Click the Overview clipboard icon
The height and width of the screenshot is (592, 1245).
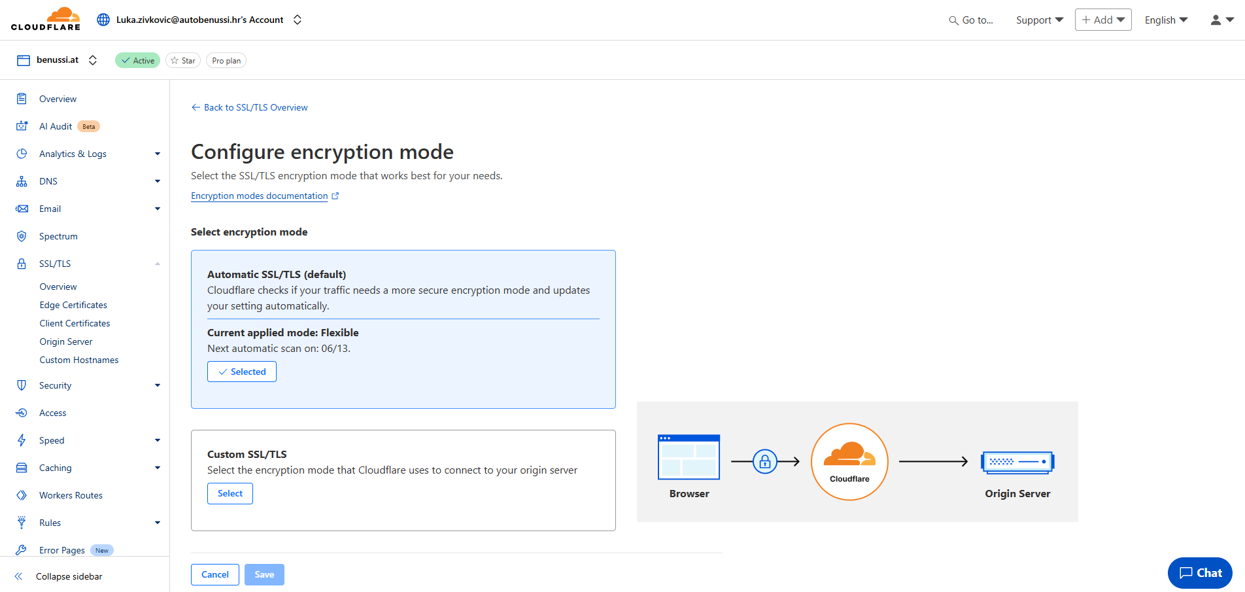coord(22,99)
